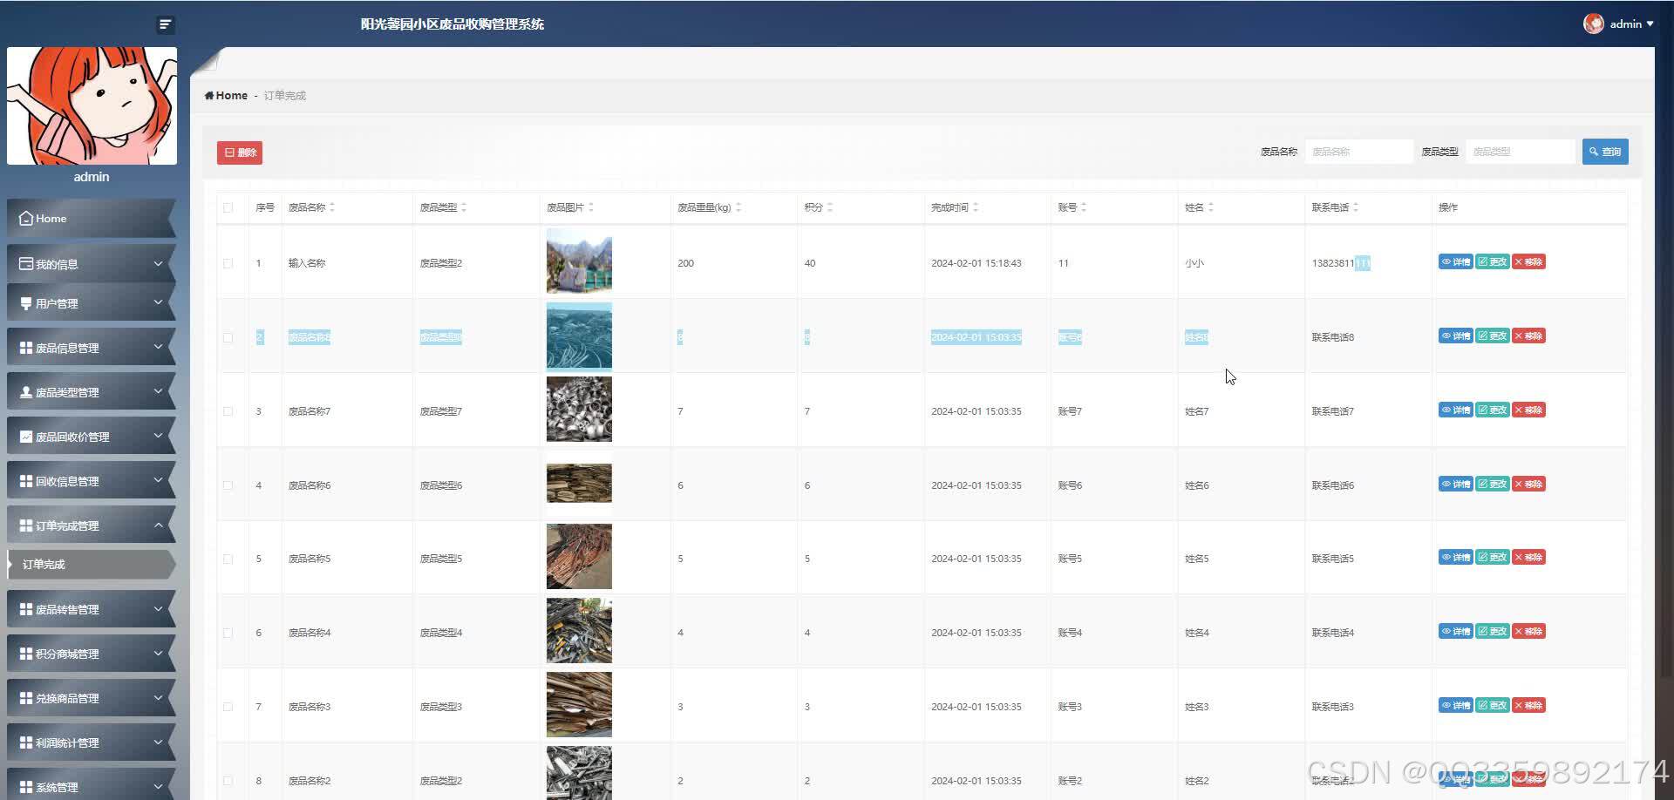Screen dimensions: 1674x800
Task: Click the red 删除 batch delete button
Action: (x=240, y=153)
